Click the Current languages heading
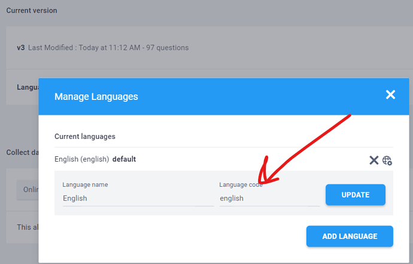 click(85, 136)
